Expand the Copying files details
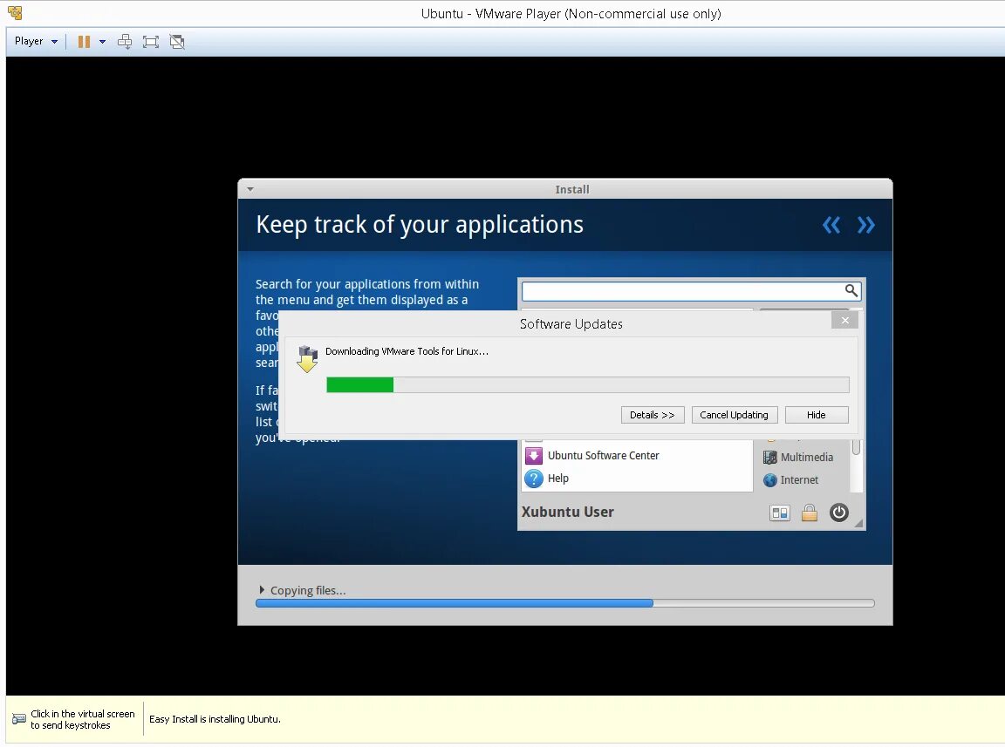 click(x=262, y=590)
